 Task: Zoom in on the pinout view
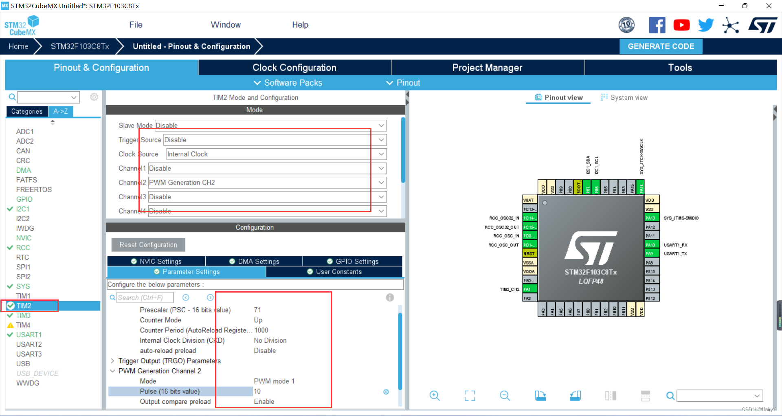435,396
